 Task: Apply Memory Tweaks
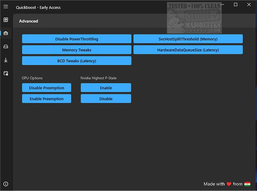pyautogui.click(x=77, y=50)
